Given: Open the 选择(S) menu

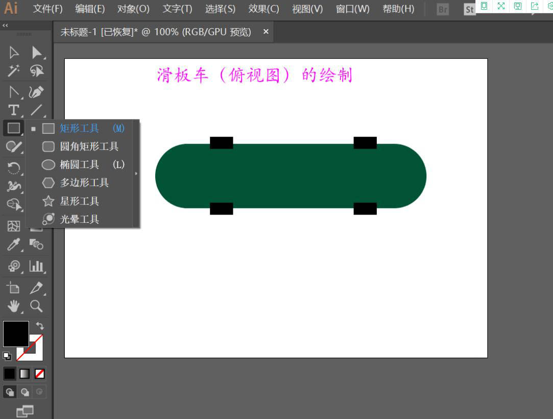Looking at the screenshot, I should pyautogui.click(x=221, y=9).
